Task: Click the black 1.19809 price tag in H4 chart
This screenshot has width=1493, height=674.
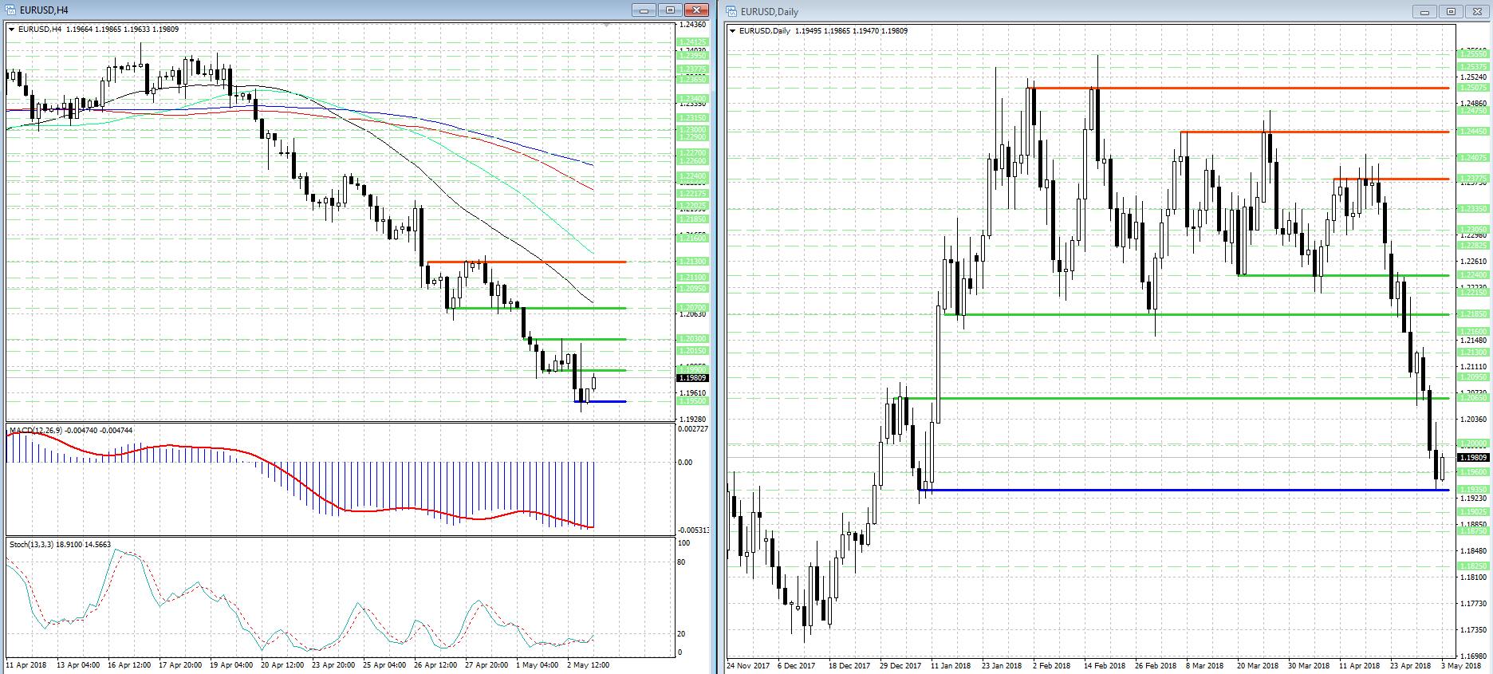Action: (692, 378)
